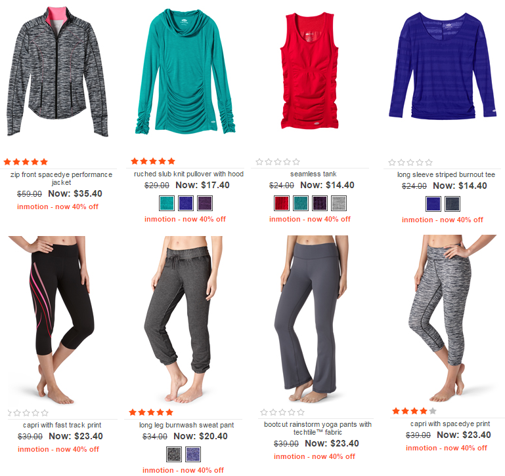Open zip front spacedye performance jacket link

(x=61, y=178)
